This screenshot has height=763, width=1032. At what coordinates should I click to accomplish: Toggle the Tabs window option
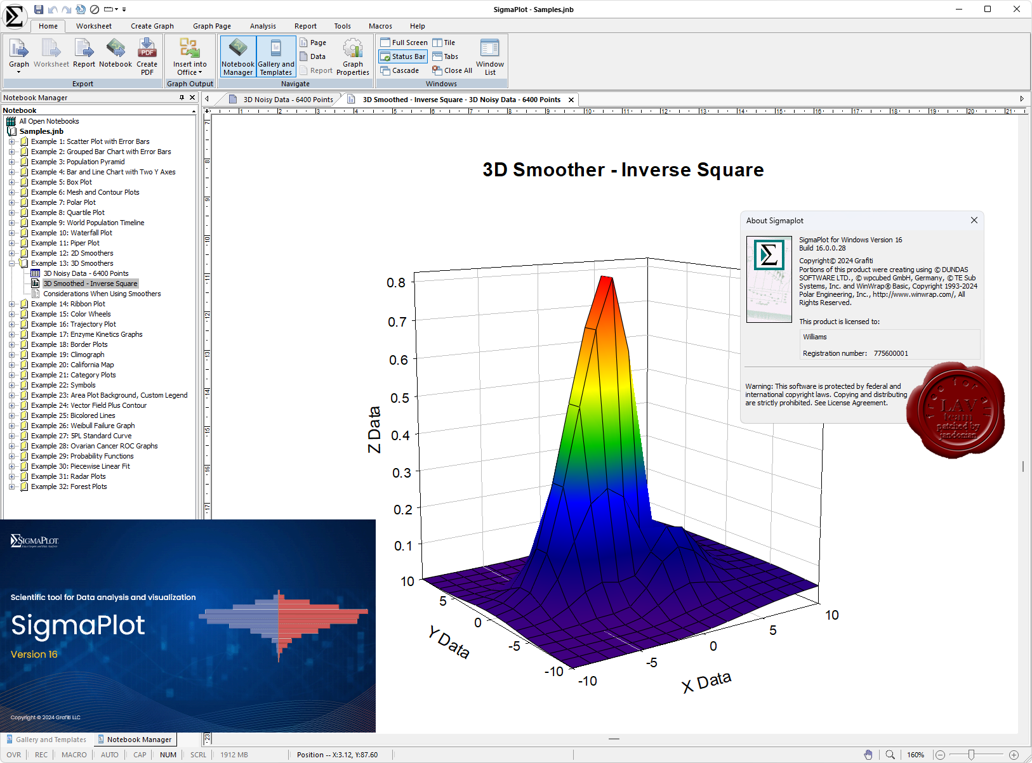tap(446, 56)
